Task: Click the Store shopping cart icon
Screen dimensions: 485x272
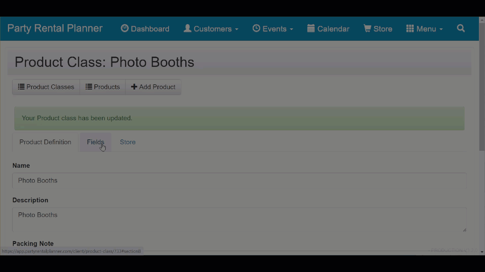Action: tap(368, 28)
